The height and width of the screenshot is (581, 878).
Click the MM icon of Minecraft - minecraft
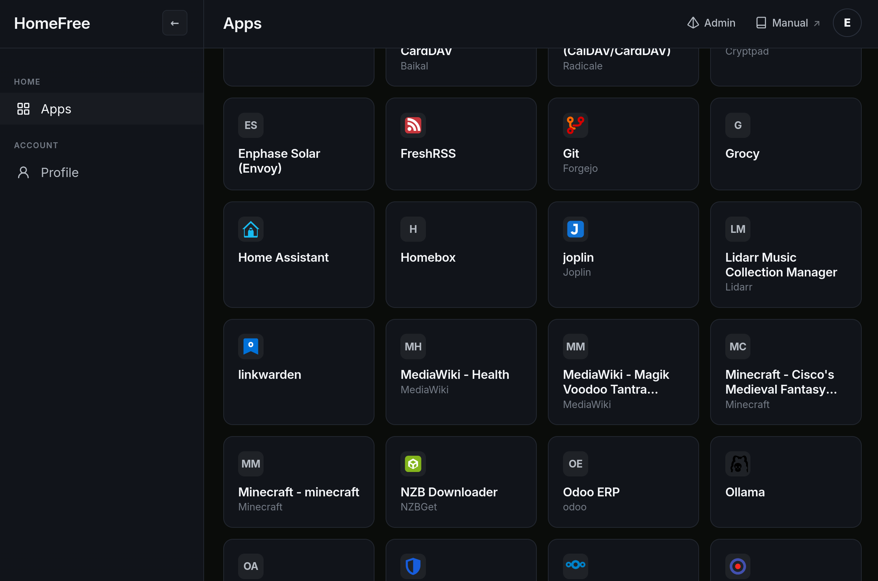(x=251, y=463)
